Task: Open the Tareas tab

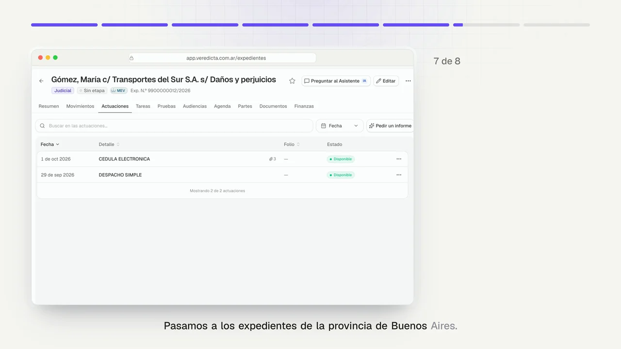Action: coord(143,106)
